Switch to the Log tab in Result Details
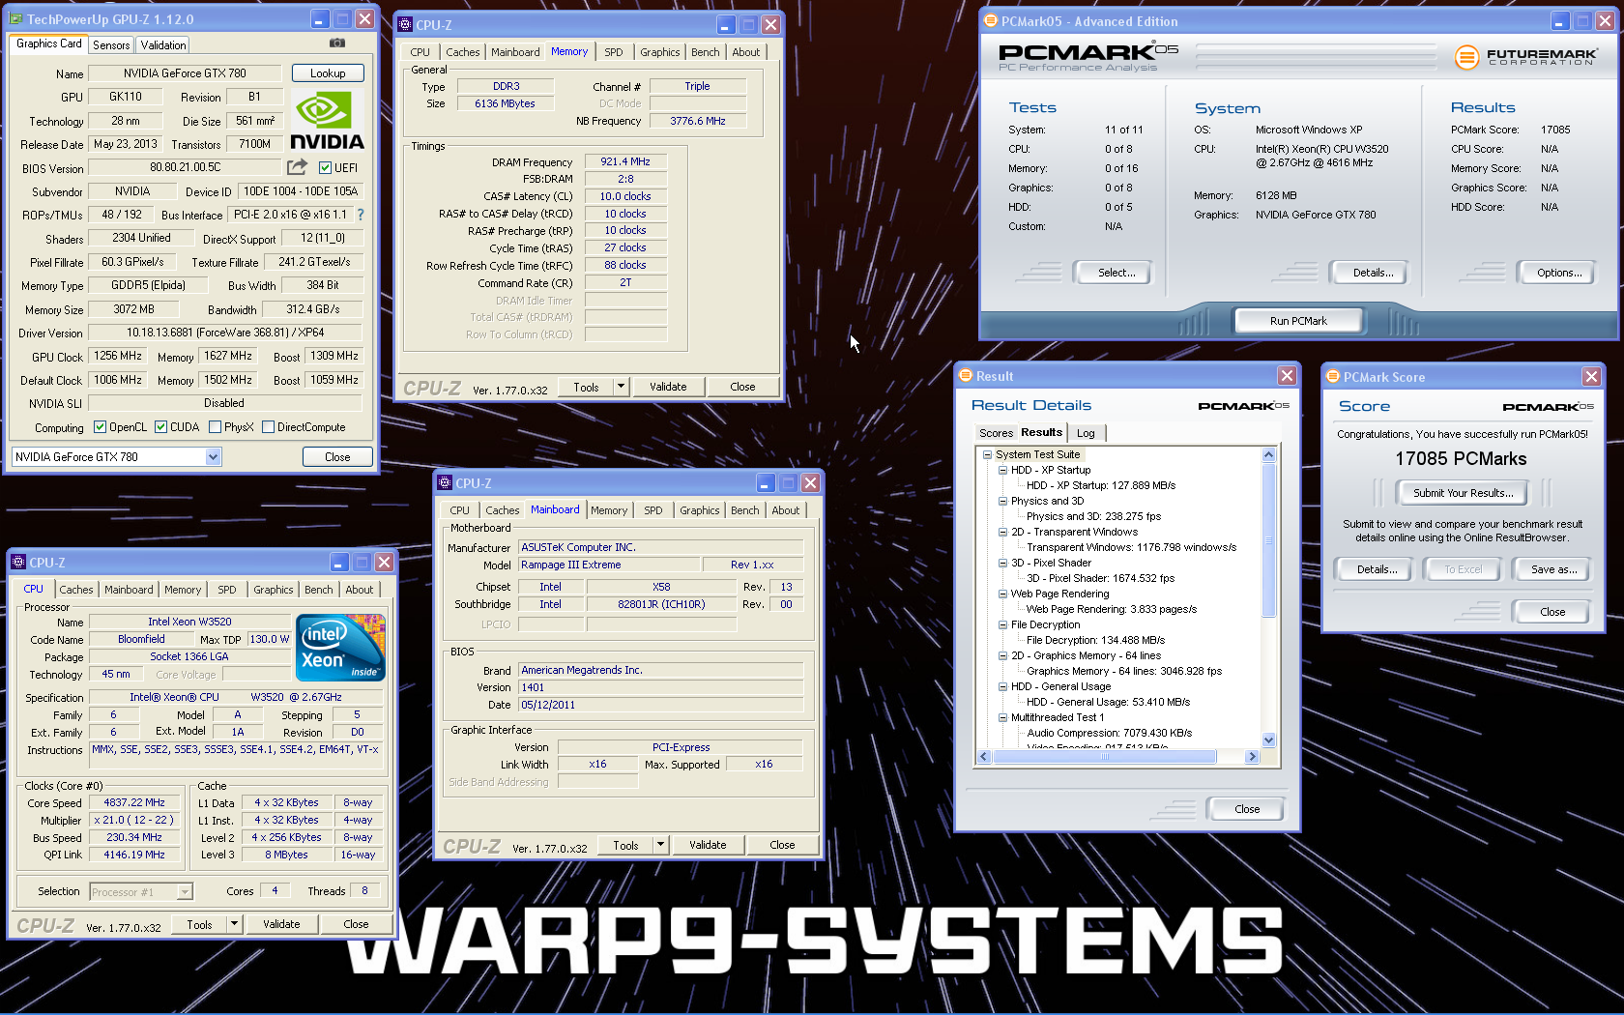 [x=1086, y=433]
